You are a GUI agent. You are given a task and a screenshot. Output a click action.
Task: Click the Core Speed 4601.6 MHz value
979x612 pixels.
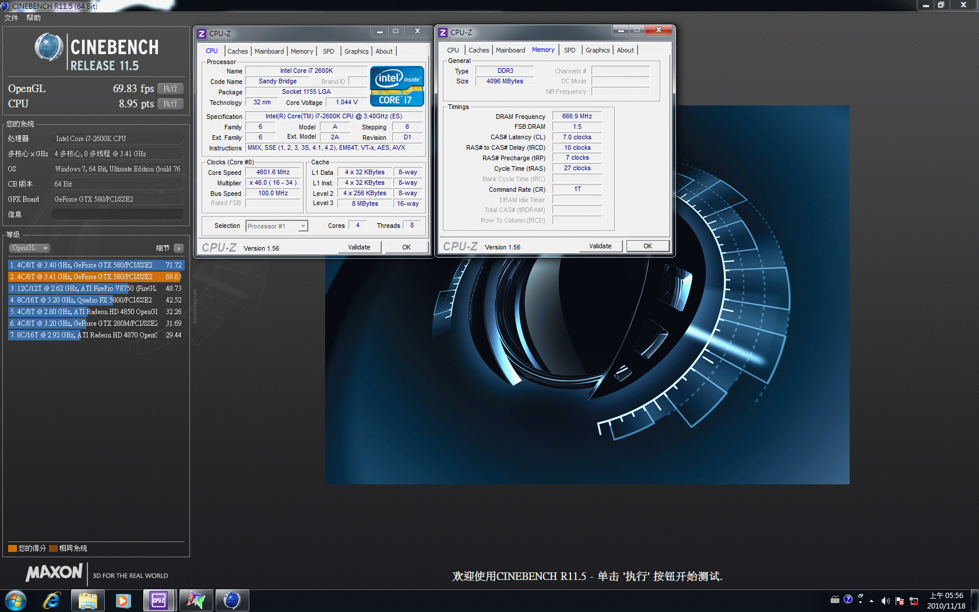click(273, 173)
